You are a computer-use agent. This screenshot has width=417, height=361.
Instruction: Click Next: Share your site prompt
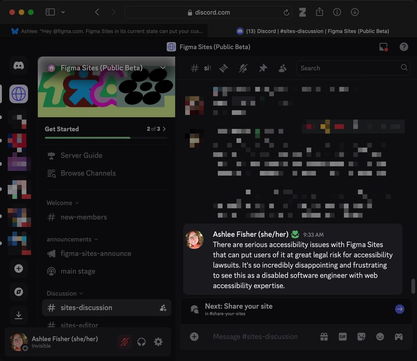(x=296, y=309)
